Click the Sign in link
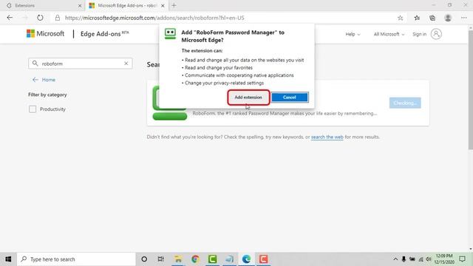473x266 pixels. click(x=419, y=34)
